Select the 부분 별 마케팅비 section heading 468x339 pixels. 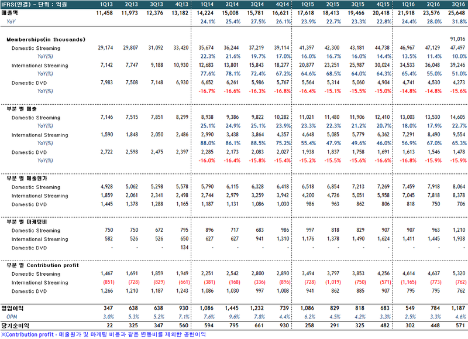click(x=27, y=222)
